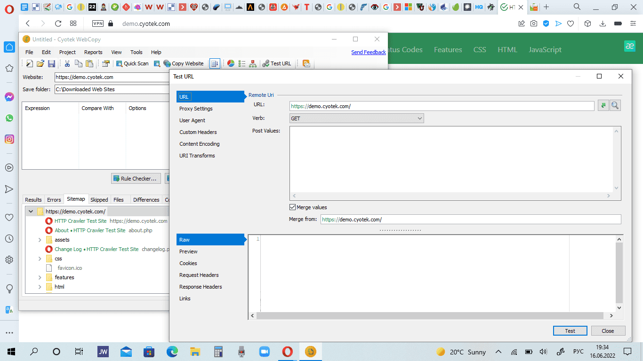
Task: Uncheck the Merge values checkbox
Action: pos(293,207)
